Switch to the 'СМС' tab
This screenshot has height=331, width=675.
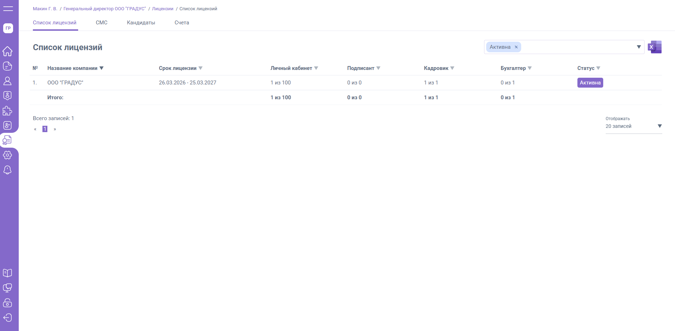tap(101, 23)
